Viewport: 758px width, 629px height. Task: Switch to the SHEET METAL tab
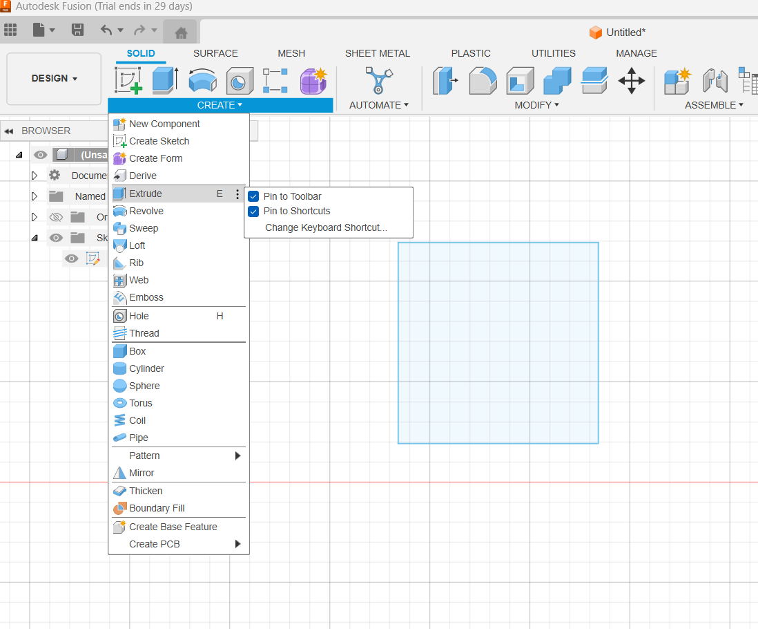[x=378, y=53]
